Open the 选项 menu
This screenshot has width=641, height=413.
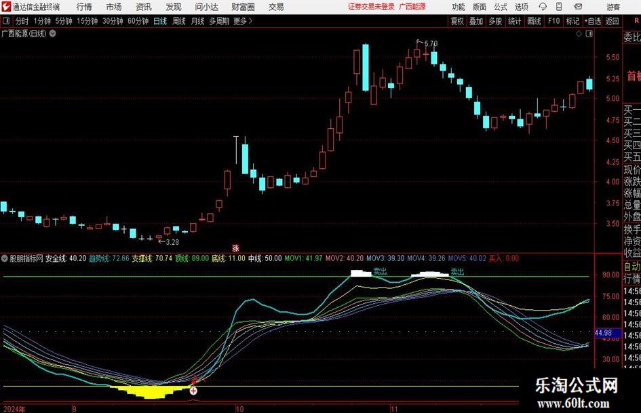pyautogui.click(x=521, y=7)
